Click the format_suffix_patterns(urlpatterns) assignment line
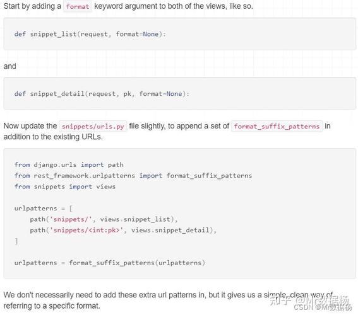Viewport: 358px width, 315px height. pyautogui.click(x=110, y=263)
